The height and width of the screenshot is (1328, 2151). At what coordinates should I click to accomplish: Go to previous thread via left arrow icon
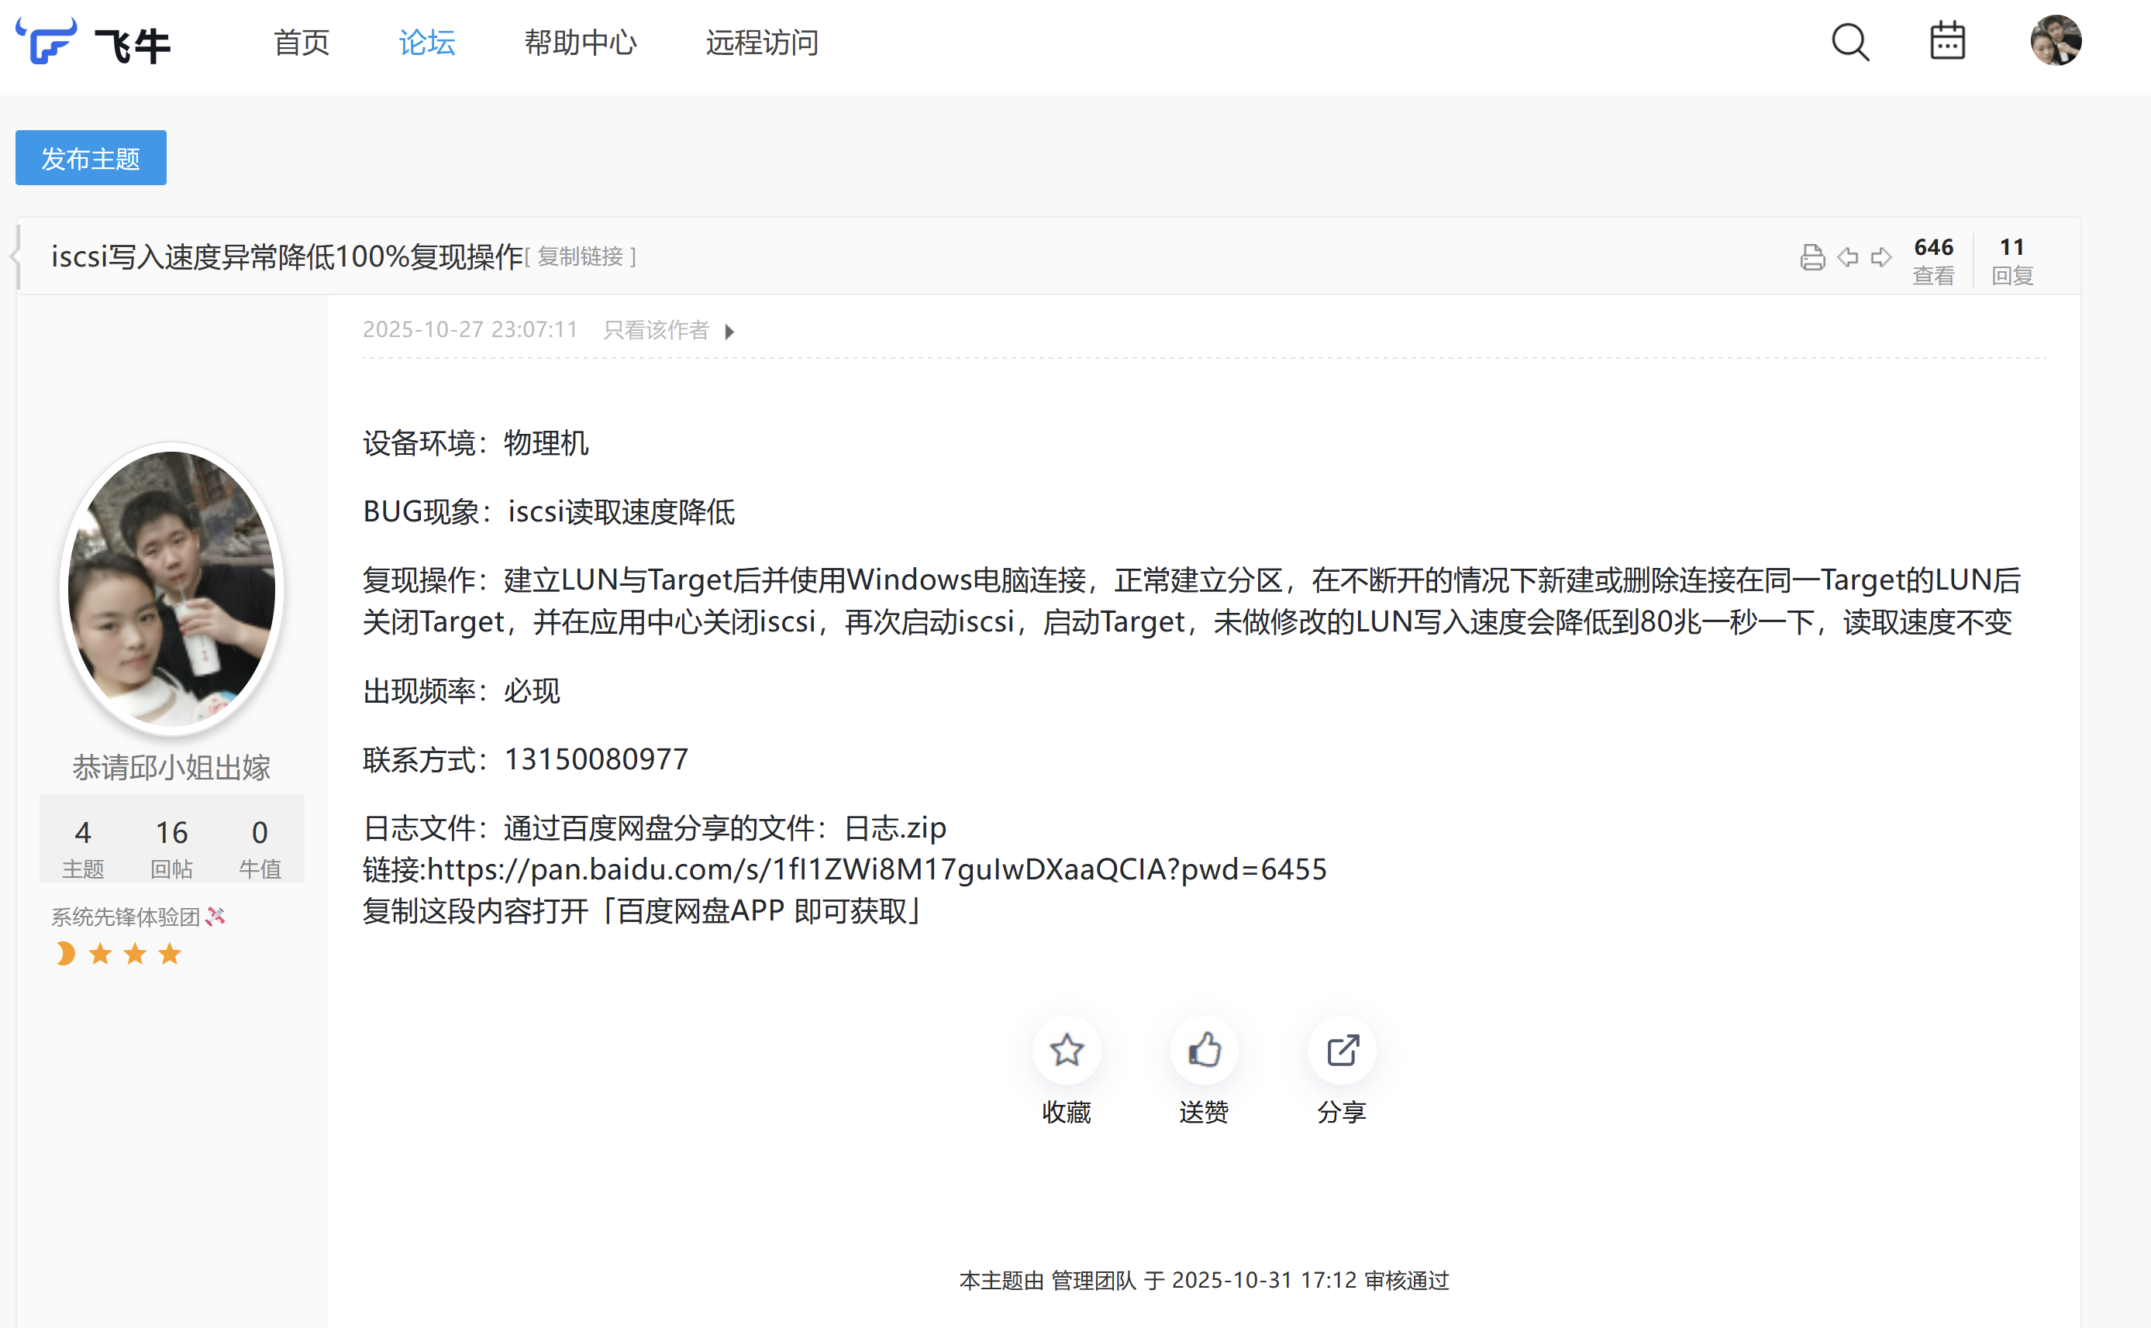(x=1848, y=257)
